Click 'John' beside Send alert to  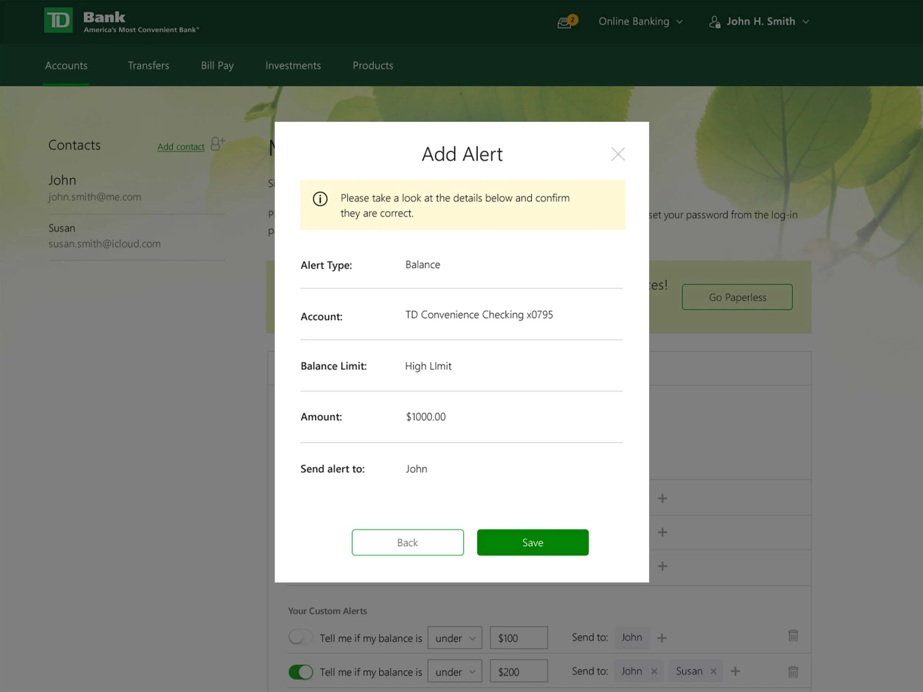coord(416,469)
